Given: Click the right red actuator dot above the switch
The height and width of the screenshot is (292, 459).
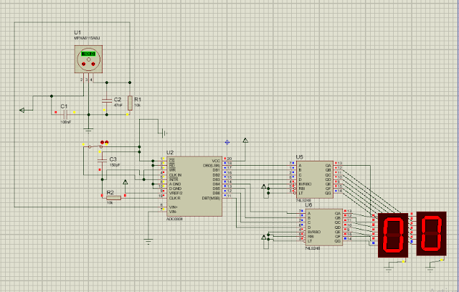Looking at the screenshot, I should (x=107, y=142).
